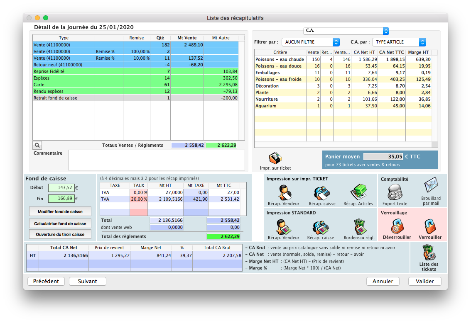Click the magnifying glass search icon

(37, 145)
